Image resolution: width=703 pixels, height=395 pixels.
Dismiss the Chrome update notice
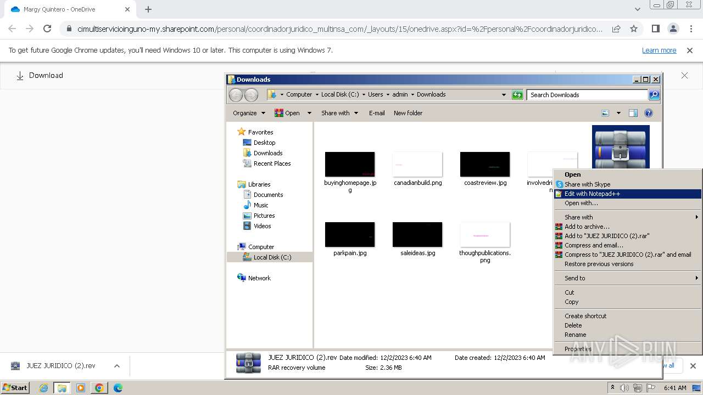click(689, 50)
